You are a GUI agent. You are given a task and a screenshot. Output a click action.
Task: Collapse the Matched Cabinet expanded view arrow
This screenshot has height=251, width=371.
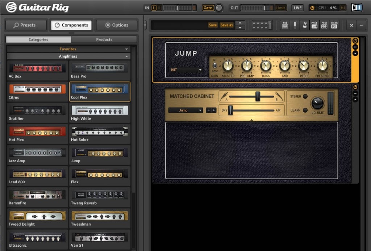[x=355, y=100]
